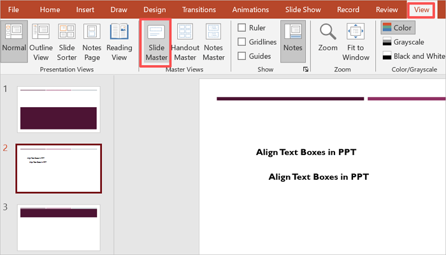Select Color display mode
This screenshot has width=446, height=255.
[x=398, y=27]
